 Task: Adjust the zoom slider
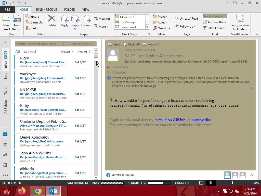(x=232, y=183)
